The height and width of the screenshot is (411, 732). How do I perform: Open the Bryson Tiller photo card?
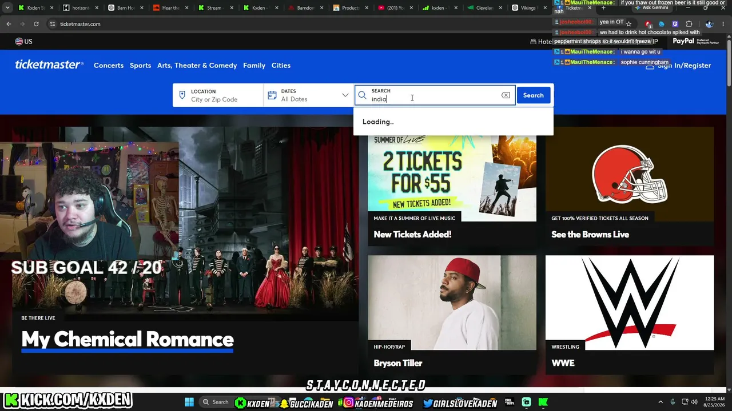452,303
